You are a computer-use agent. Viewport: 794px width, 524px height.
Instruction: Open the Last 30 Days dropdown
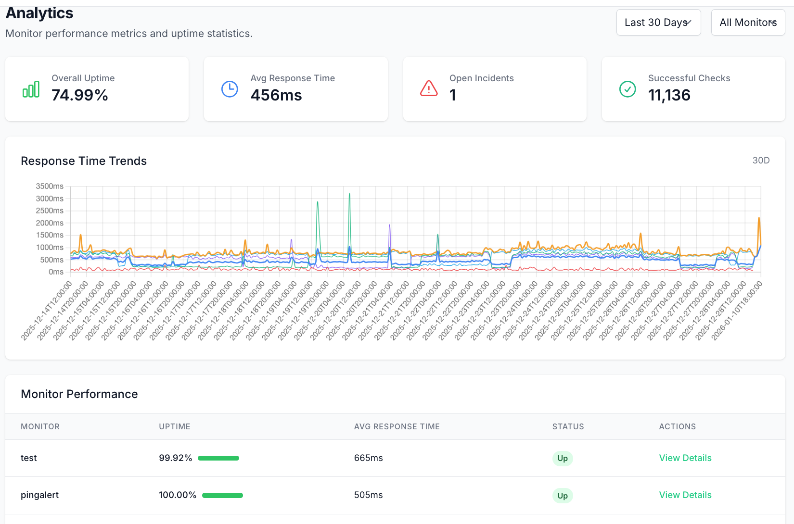658,22
